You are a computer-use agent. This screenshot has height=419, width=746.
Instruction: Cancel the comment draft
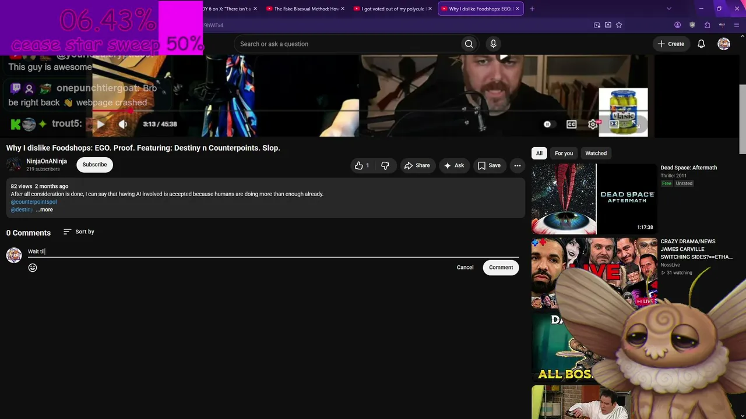point(465,267)
